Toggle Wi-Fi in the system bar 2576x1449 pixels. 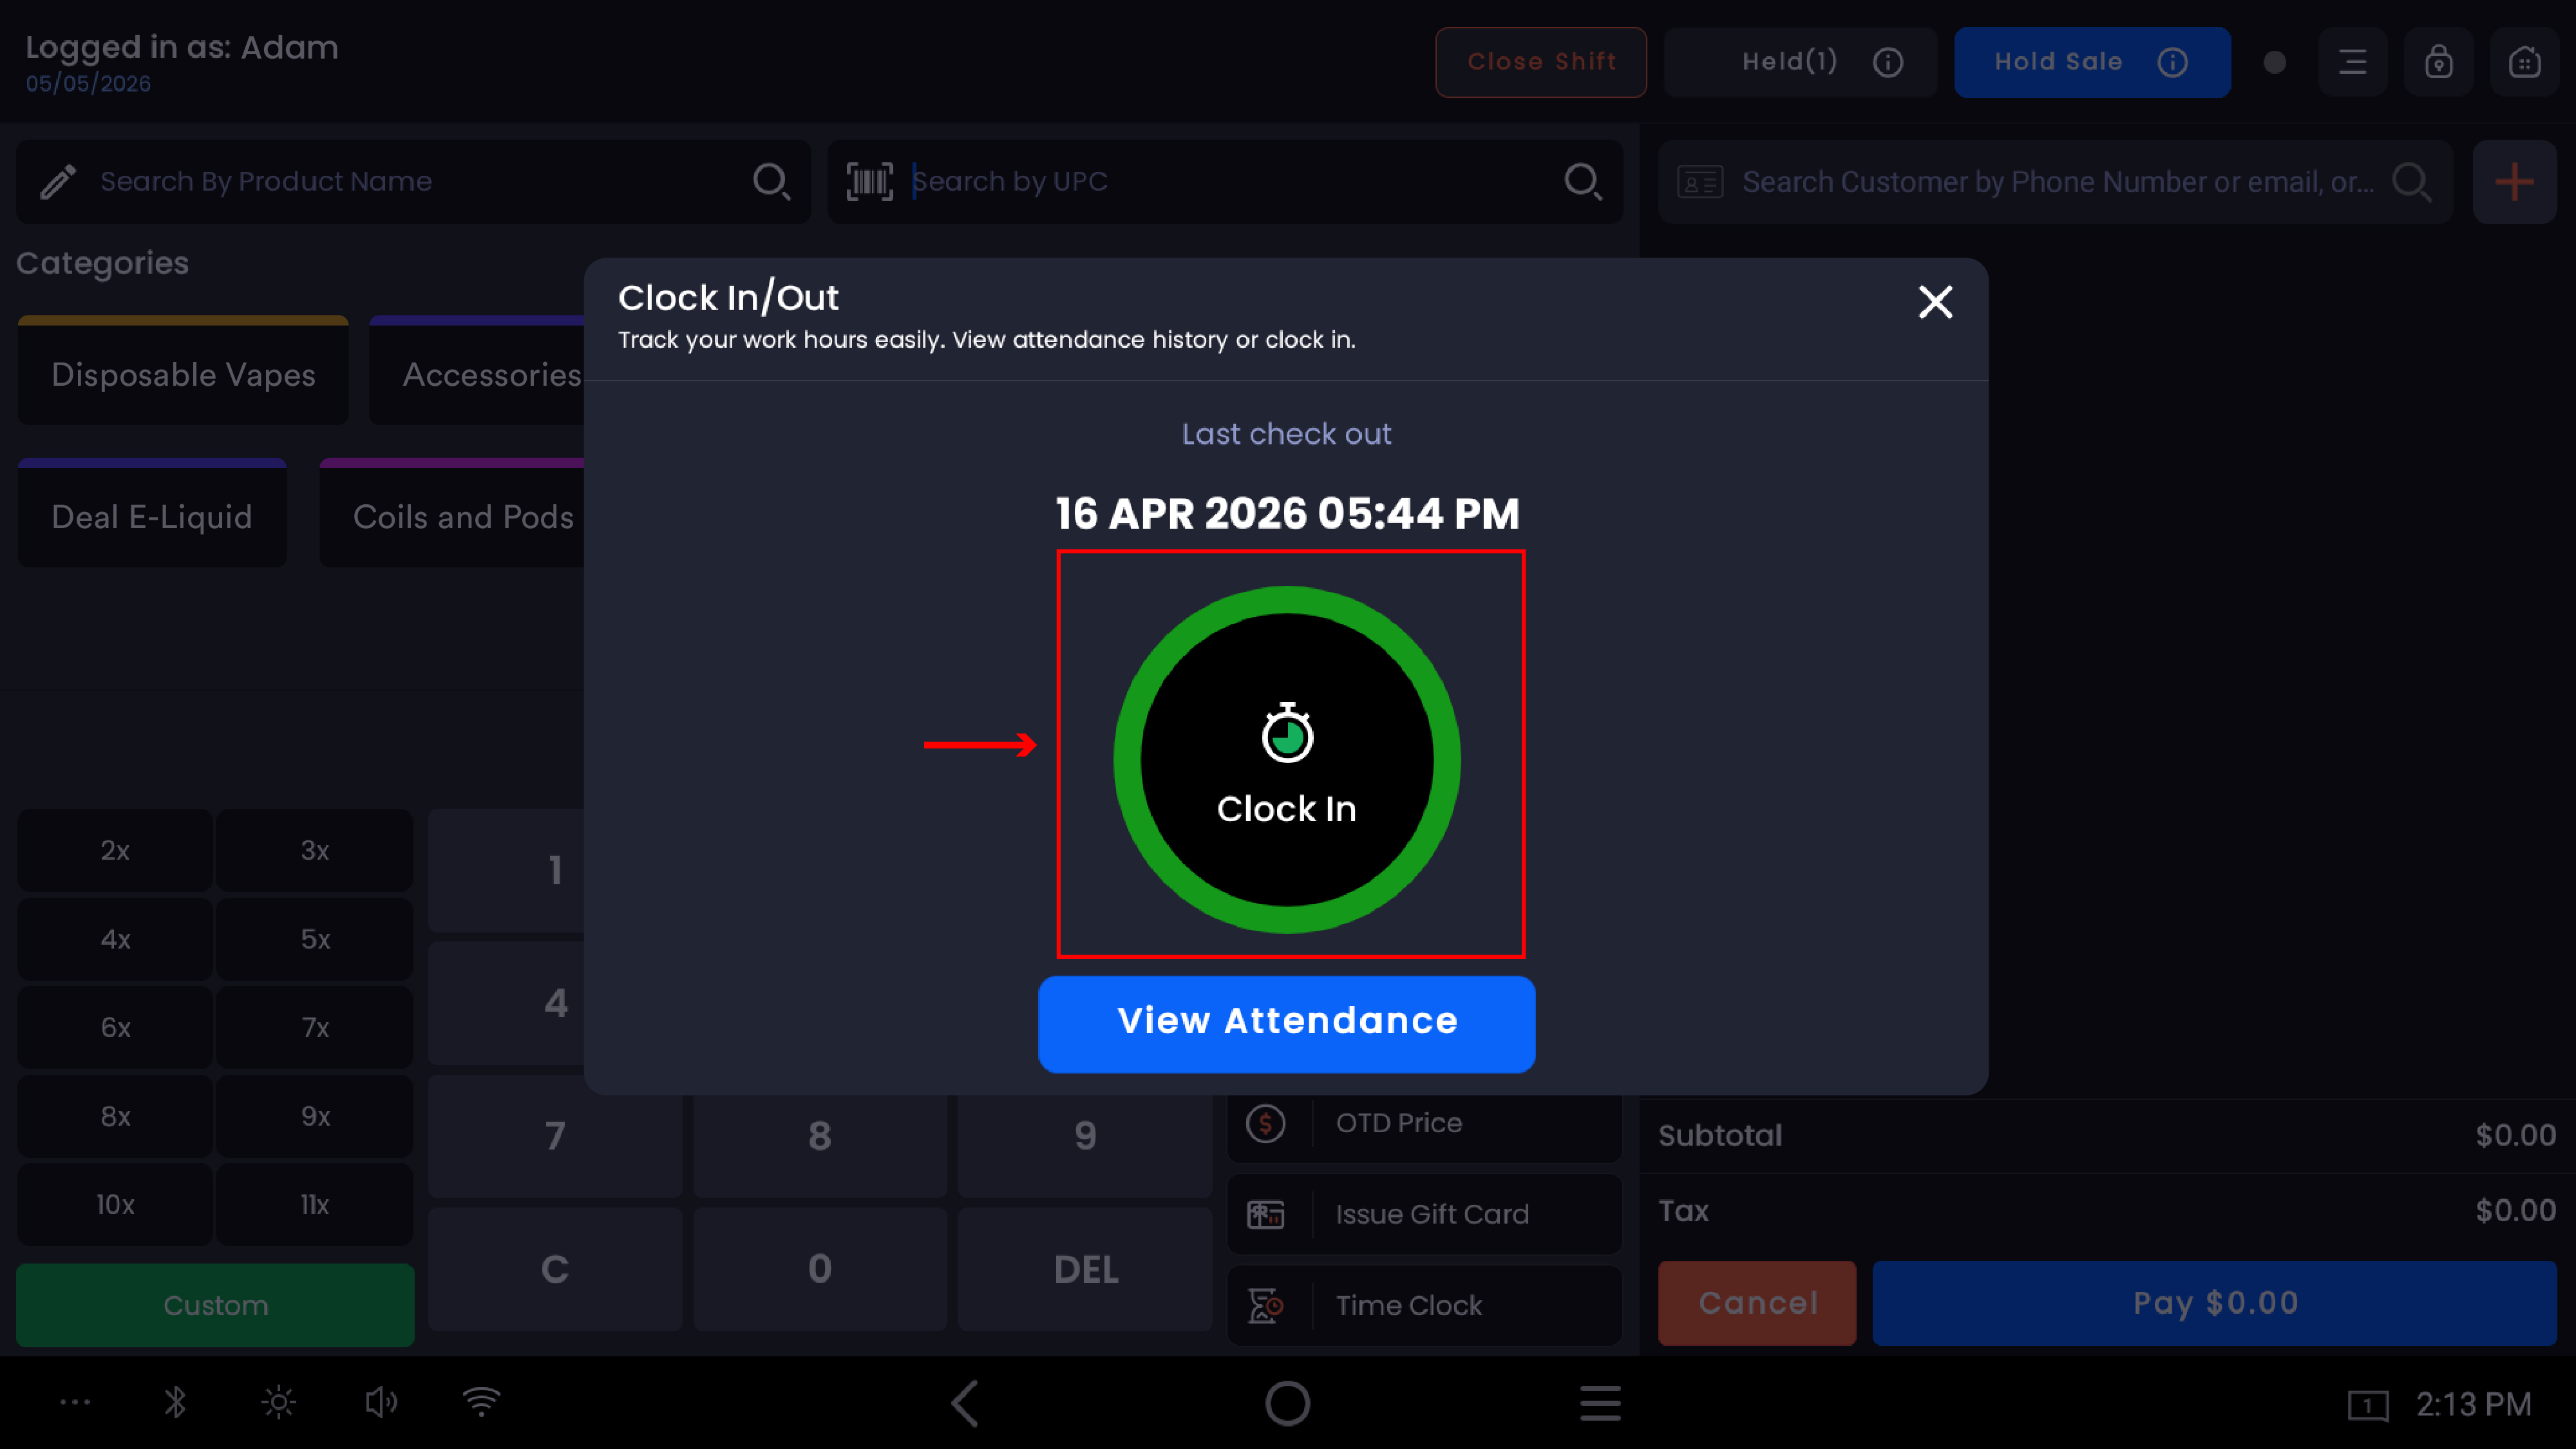[x=482, y=1402]
